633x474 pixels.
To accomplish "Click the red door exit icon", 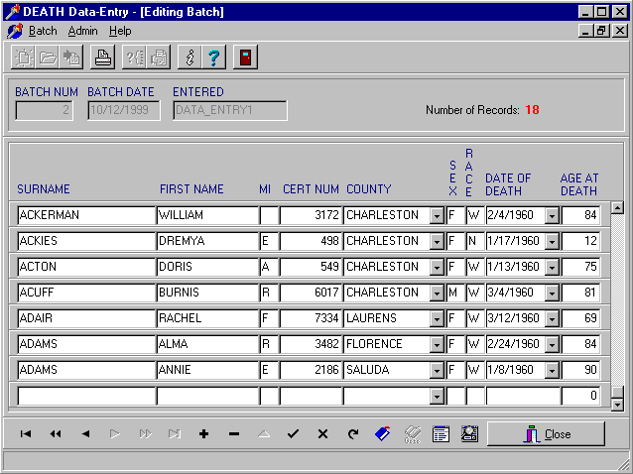I will (x=245, y=58).
